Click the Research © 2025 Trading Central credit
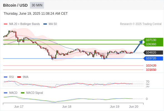 point(141,24)
